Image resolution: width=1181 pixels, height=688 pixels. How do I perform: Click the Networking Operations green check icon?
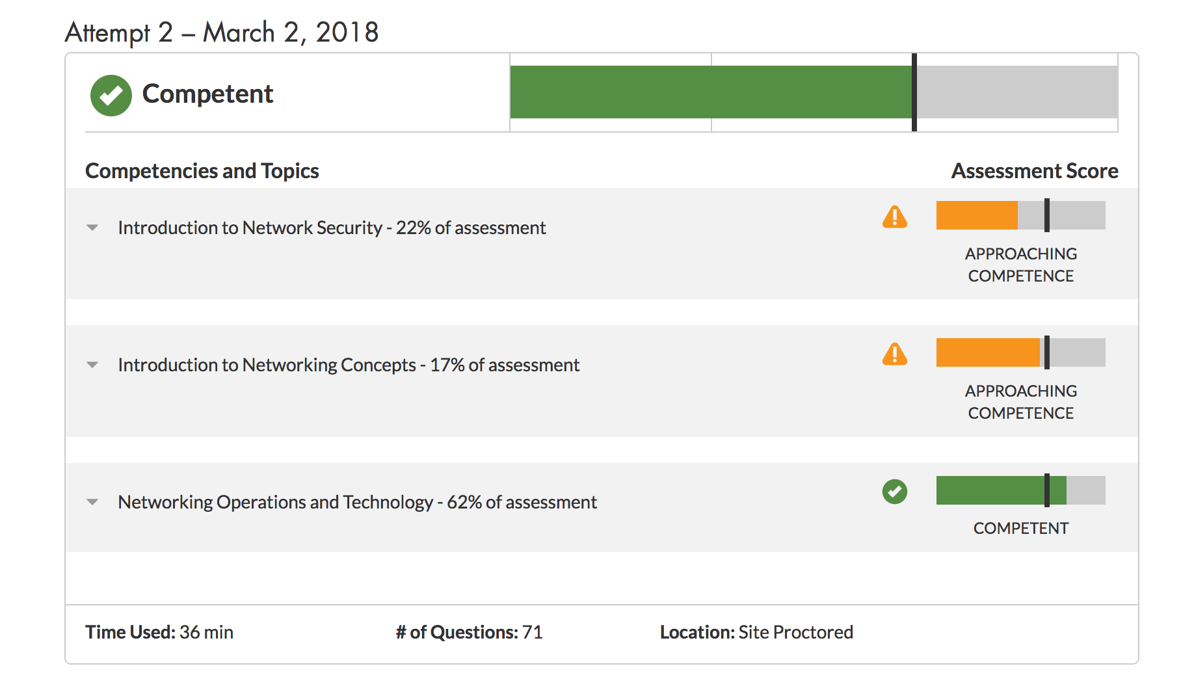[x=895, y=491]
